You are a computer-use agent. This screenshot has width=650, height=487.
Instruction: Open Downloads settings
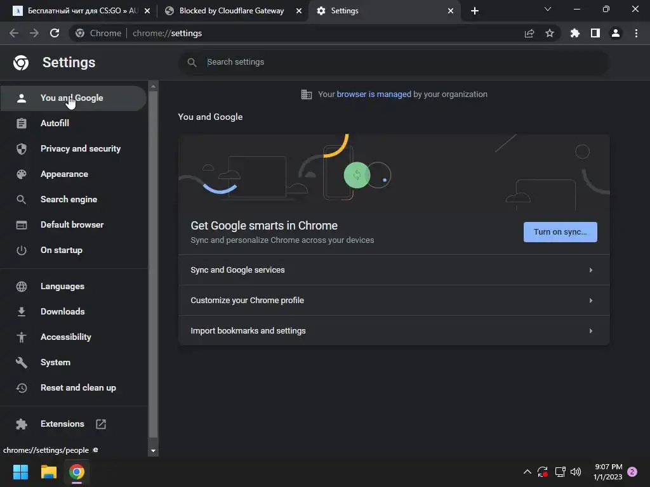(74, 311)
